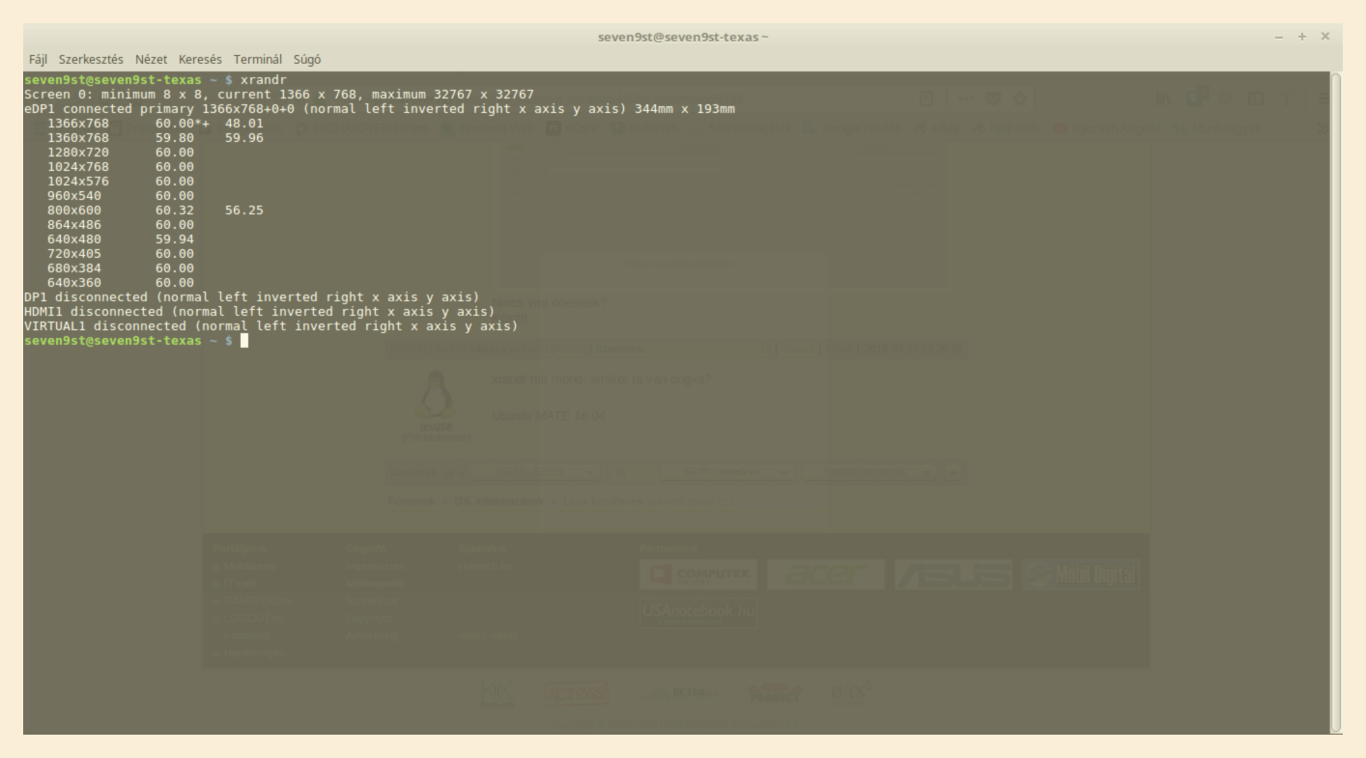Open the Terminál menu
Screen dimensions: 1366x758
(x=257, y=59)
